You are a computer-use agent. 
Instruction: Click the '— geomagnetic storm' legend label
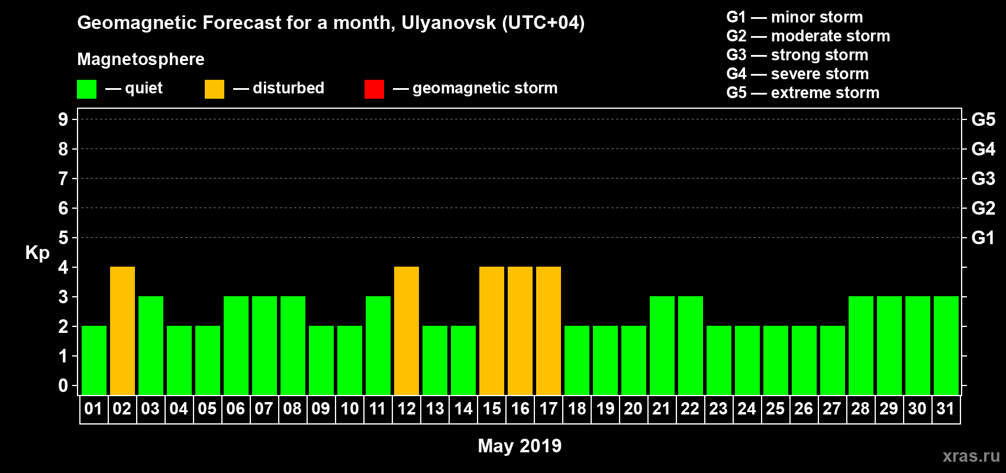(x=475, y=89)
